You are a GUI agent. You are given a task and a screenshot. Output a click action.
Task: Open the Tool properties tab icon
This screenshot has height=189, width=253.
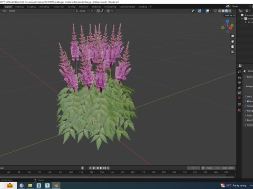coord(239,72)
